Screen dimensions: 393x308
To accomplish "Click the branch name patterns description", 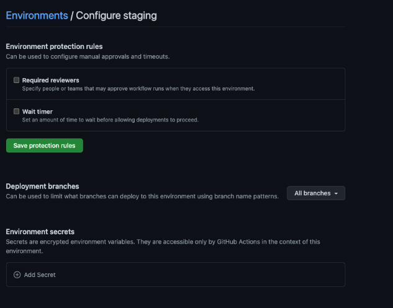I will 142,196.
